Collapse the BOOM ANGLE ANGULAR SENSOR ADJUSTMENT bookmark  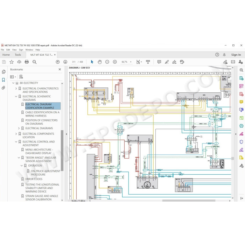[x=19, y=157]
